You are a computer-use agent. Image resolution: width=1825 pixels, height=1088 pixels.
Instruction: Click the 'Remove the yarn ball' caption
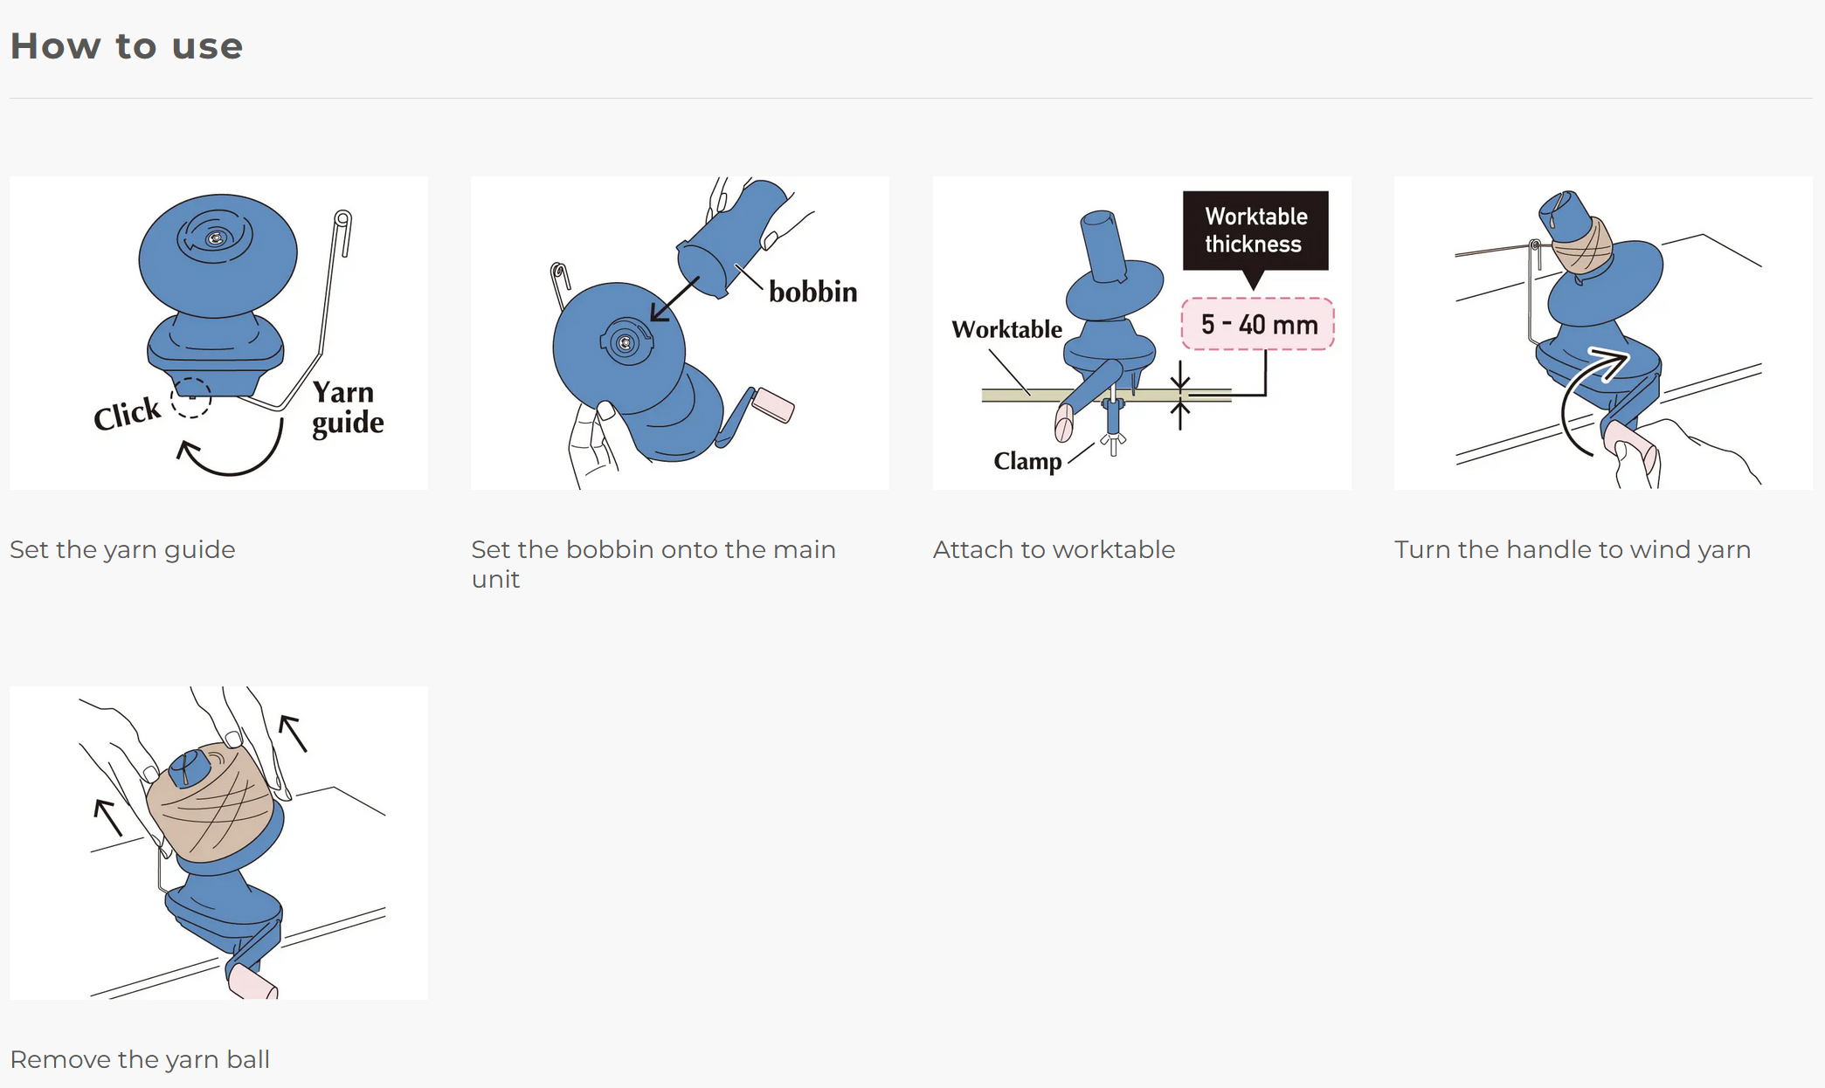pyautogui.click(x=140, y=1059)
